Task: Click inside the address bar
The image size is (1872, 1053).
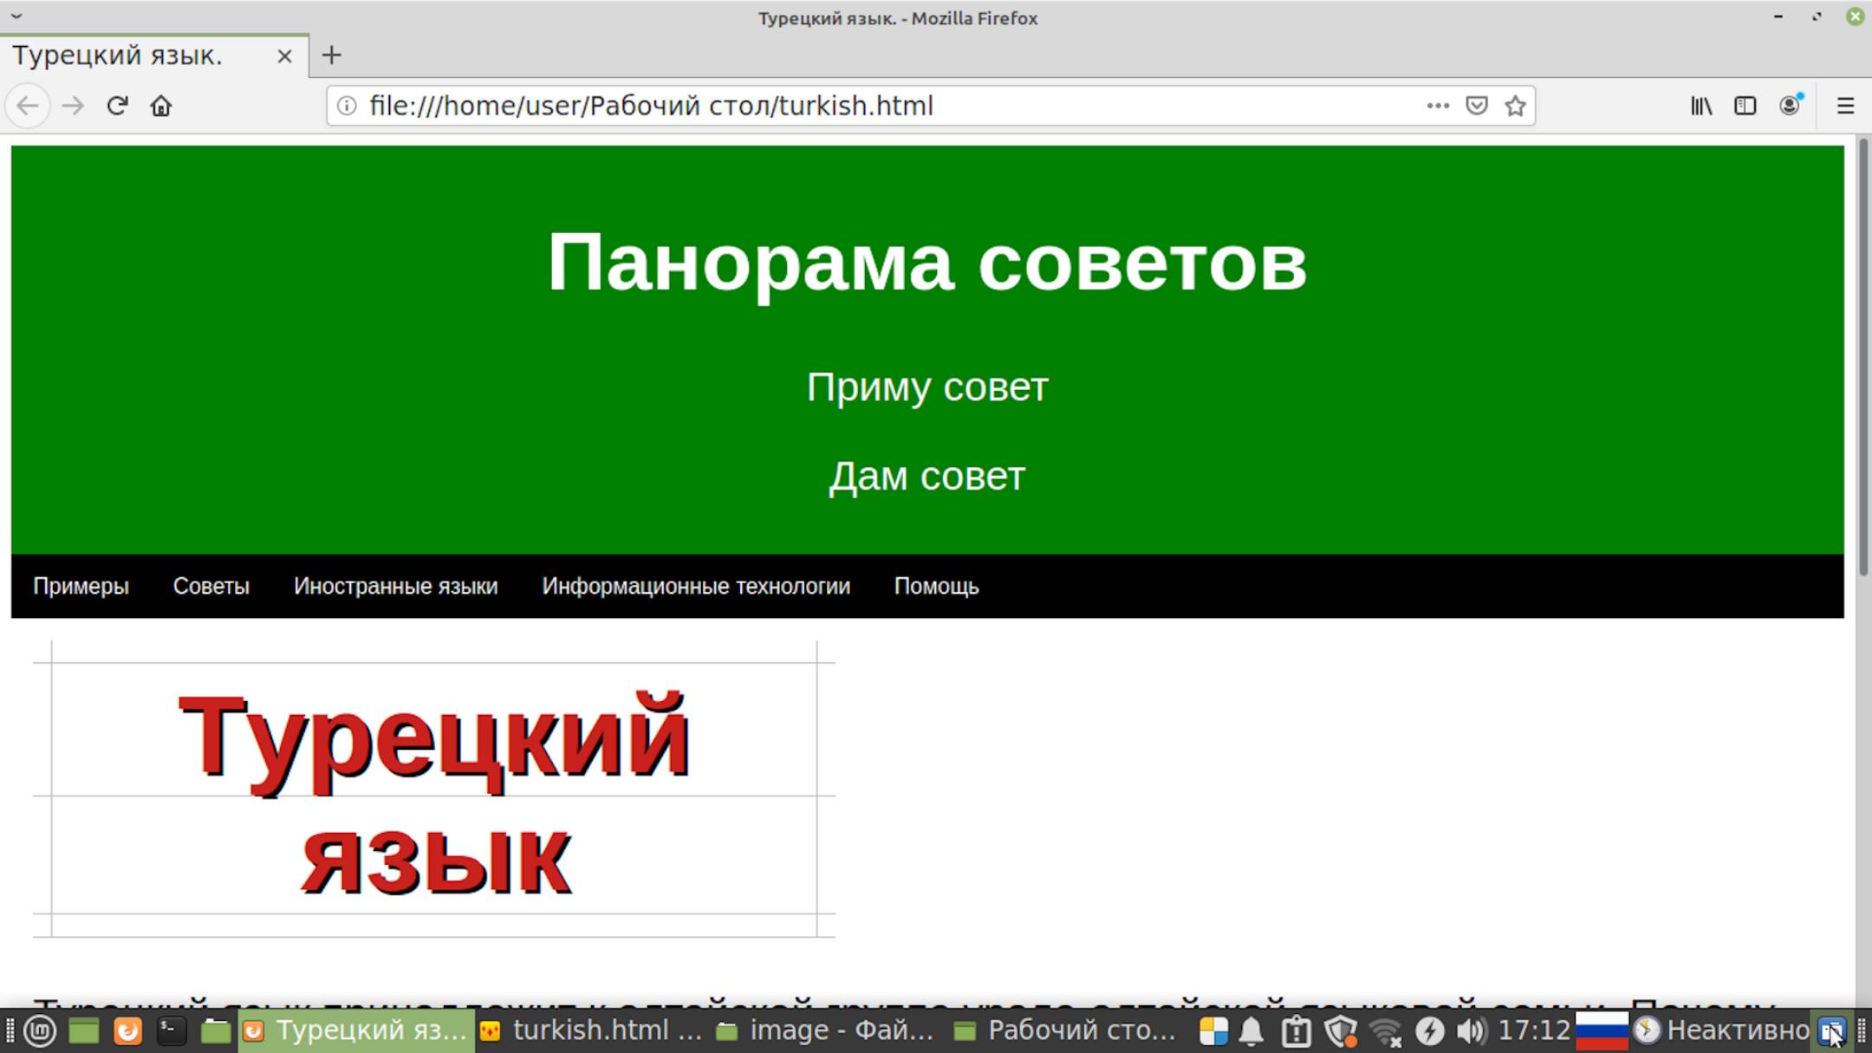Action: click(x=867, y=105)
